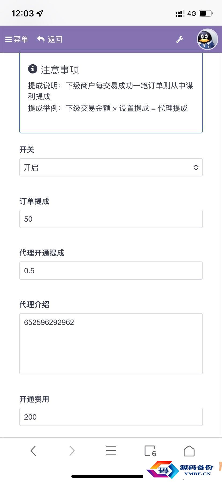This screenshot has width=222, height=482.
Task: Tap the 注意事项 notice heading
Action: (x=60, y=70)
